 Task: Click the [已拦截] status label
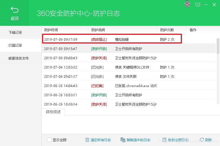[97, 86]
